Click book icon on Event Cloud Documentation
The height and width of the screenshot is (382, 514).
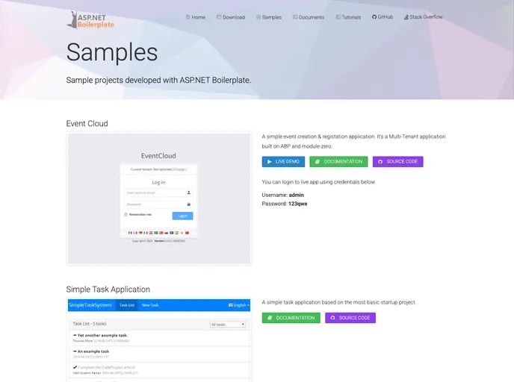(317, 162)
